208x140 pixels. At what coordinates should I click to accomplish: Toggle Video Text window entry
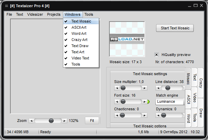81,58
